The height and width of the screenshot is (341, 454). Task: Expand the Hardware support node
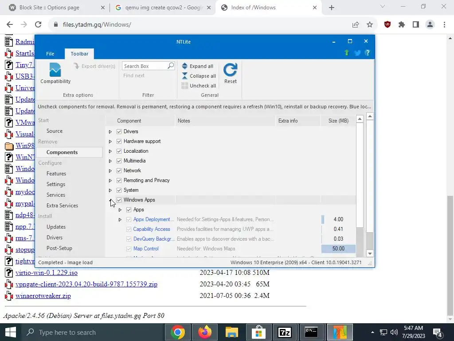(110, 142)
